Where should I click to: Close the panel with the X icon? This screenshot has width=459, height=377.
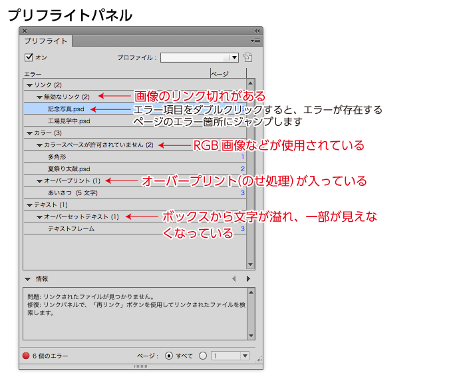(x=25, y=31)
